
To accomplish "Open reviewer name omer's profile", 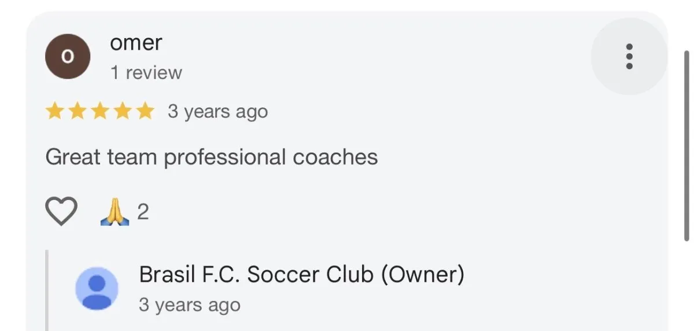I will coord(136,43).
